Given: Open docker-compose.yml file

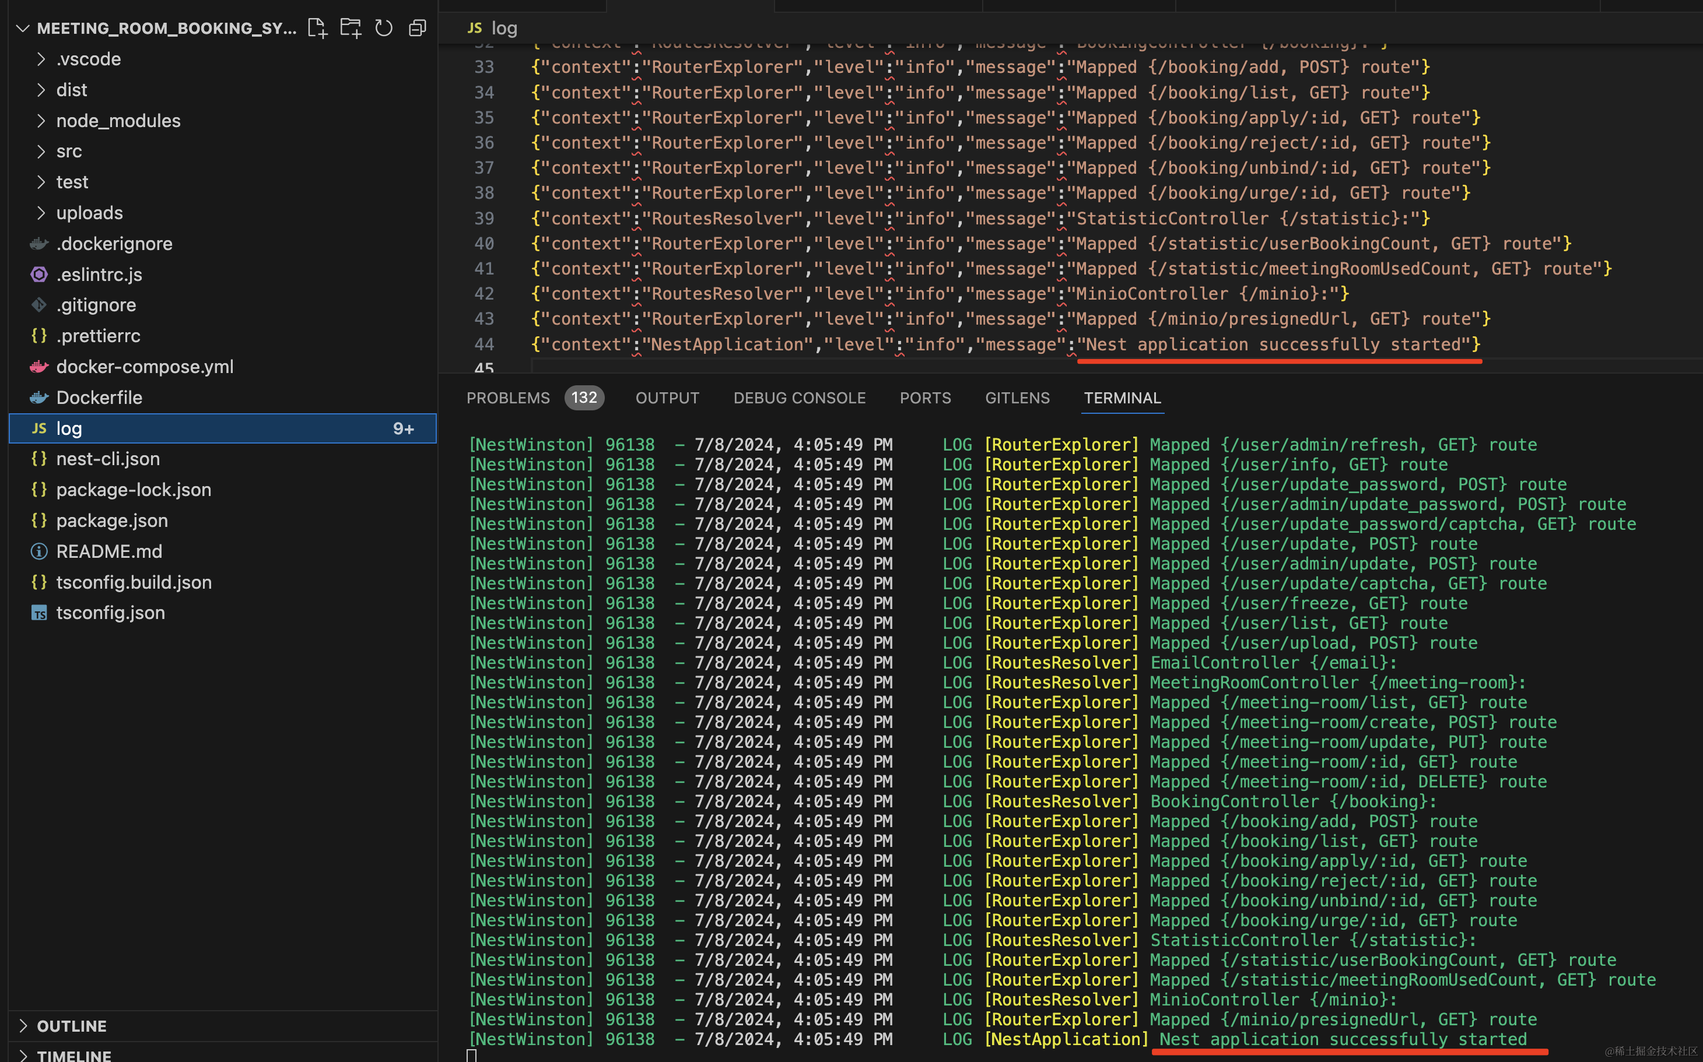Looking at the screenshot, I should pos(144,367).
